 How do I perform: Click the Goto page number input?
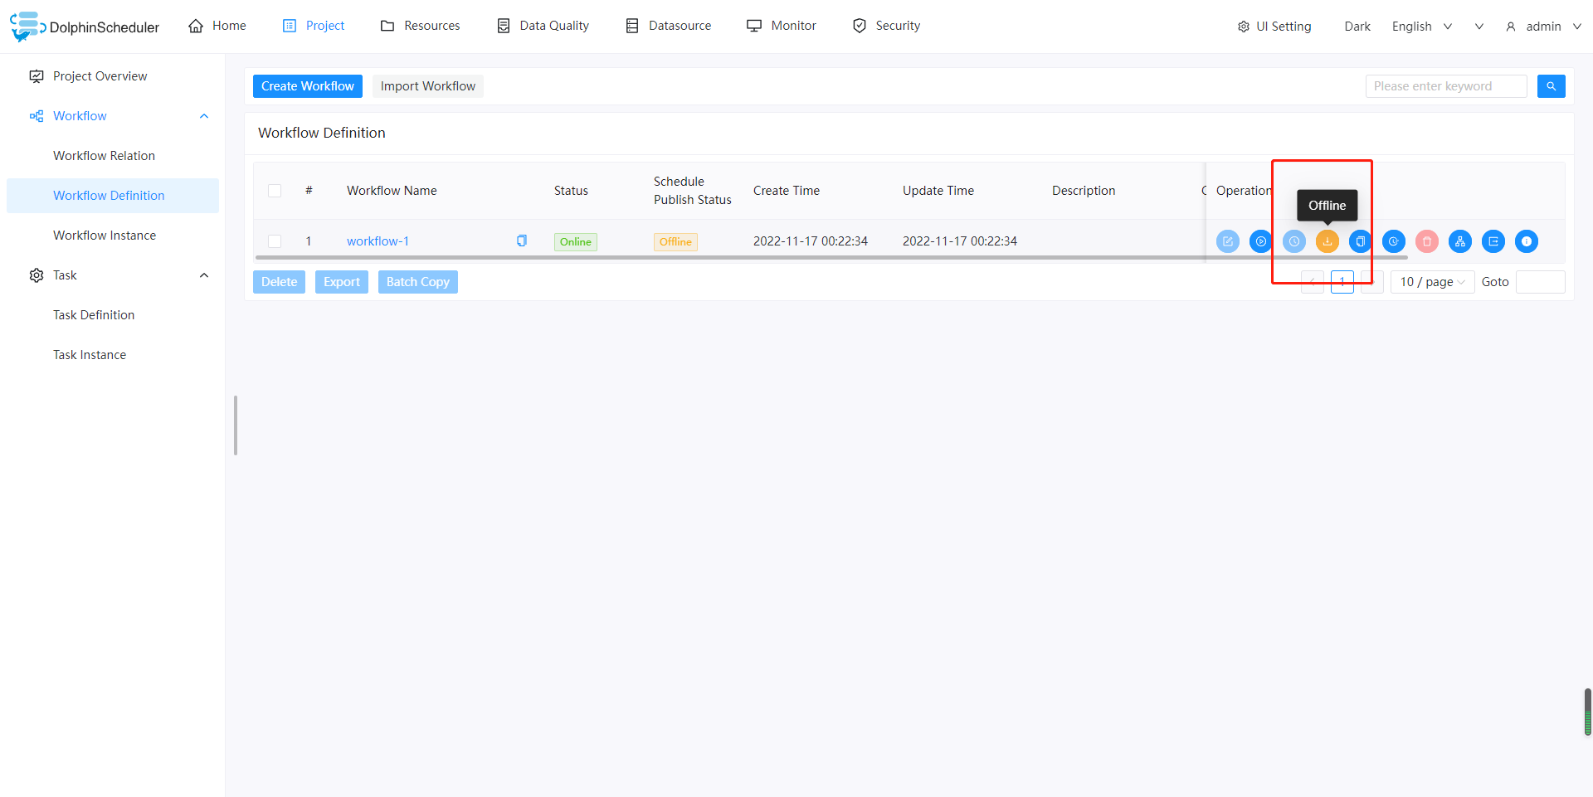[x=1541, y=282]
